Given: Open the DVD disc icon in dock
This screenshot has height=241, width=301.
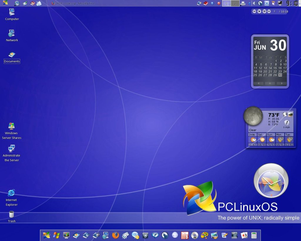Looking at the screenshot, I should 195,235.
